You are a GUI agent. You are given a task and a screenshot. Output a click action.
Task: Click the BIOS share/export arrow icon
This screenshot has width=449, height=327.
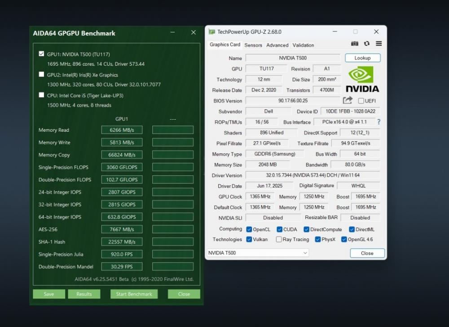(348, 100)
